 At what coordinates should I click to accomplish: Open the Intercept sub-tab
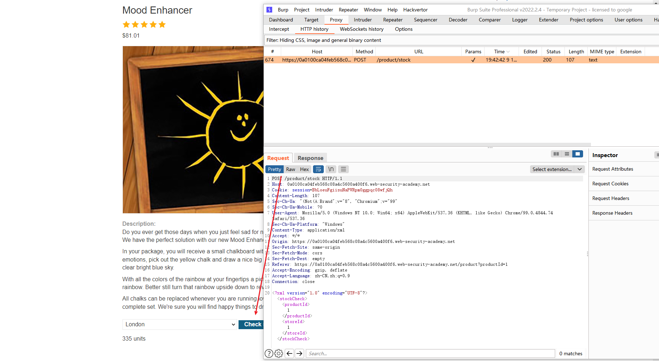(x=279, y=29)
